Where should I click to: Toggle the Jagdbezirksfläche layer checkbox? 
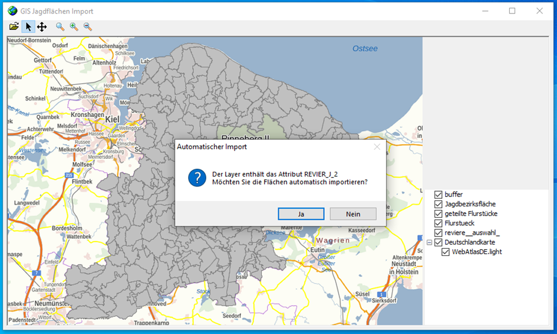tap(439, 204)
